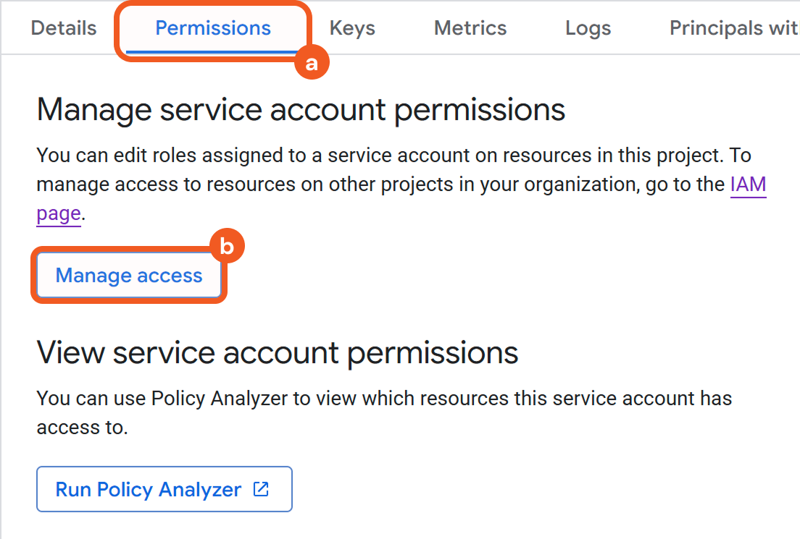Image resolution: width=800 pixels, height=539 pixels.
Task: Click the 'Manage service account permissions' heading
Action: 301,110
